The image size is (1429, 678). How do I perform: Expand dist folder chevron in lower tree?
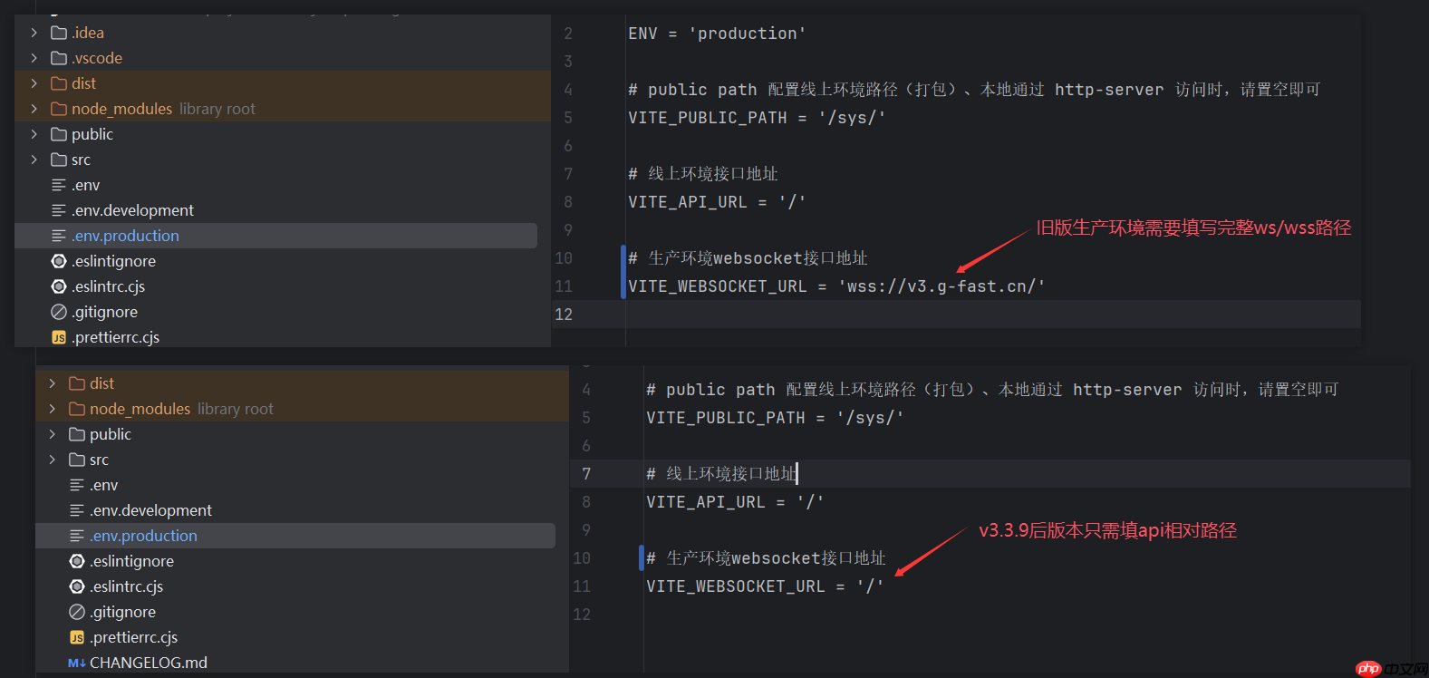pyautogui.click(x=52, y=383)
